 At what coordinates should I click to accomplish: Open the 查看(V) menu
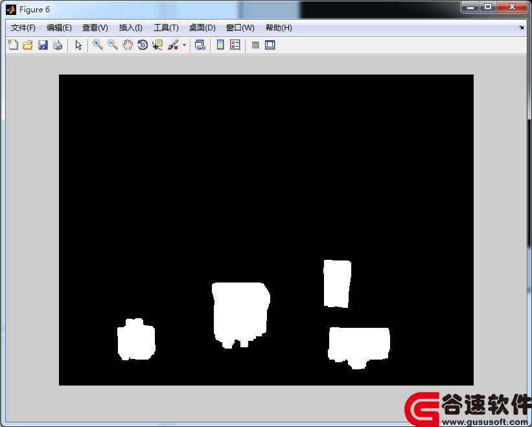click(x=95, y=28)
